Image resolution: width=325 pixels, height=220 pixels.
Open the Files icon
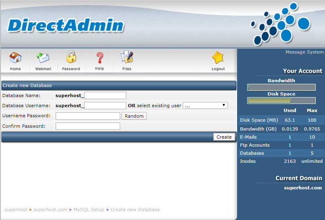coord(127,58)
